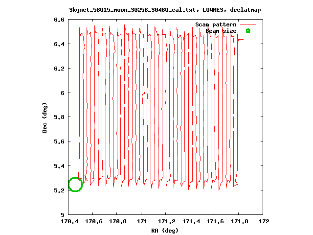Click the 171.6 tick label on RA axis
This screenshot has height=235, width=313.
[x=215, y=221]
